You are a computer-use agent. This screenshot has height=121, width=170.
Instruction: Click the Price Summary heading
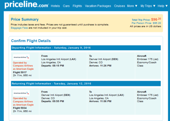coord(25,19)
